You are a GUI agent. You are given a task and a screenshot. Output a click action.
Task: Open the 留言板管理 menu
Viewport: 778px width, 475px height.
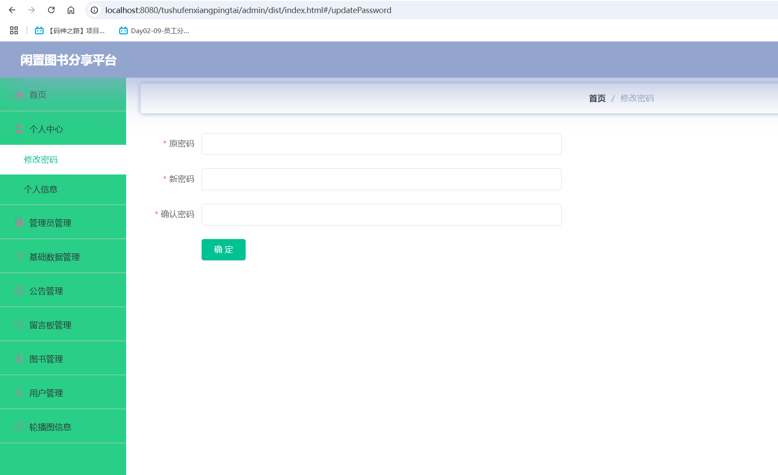click(x=63, y=325)
